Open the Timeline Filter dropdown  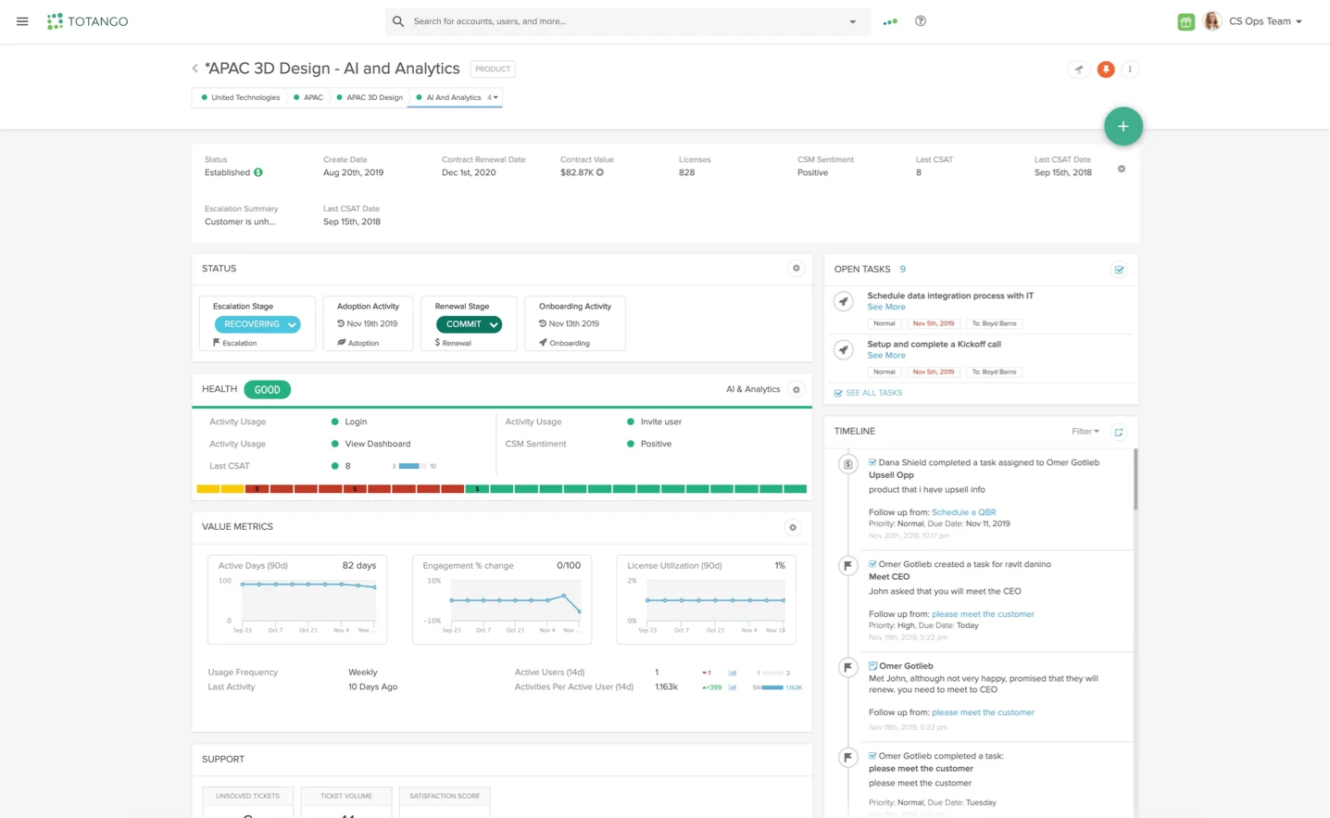pos(1085,432)
